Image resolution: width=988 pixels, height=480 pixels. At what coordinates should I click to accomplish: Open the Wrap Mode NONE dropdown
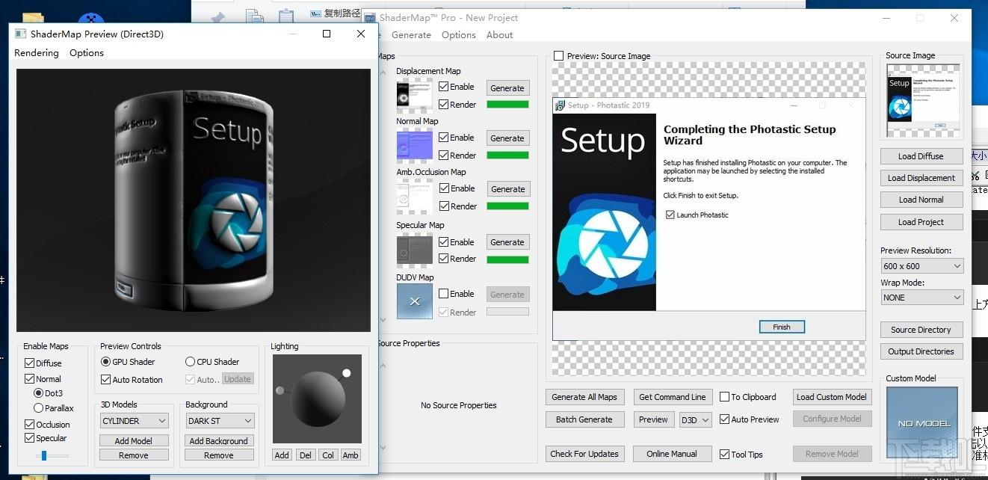pos(922,298)
